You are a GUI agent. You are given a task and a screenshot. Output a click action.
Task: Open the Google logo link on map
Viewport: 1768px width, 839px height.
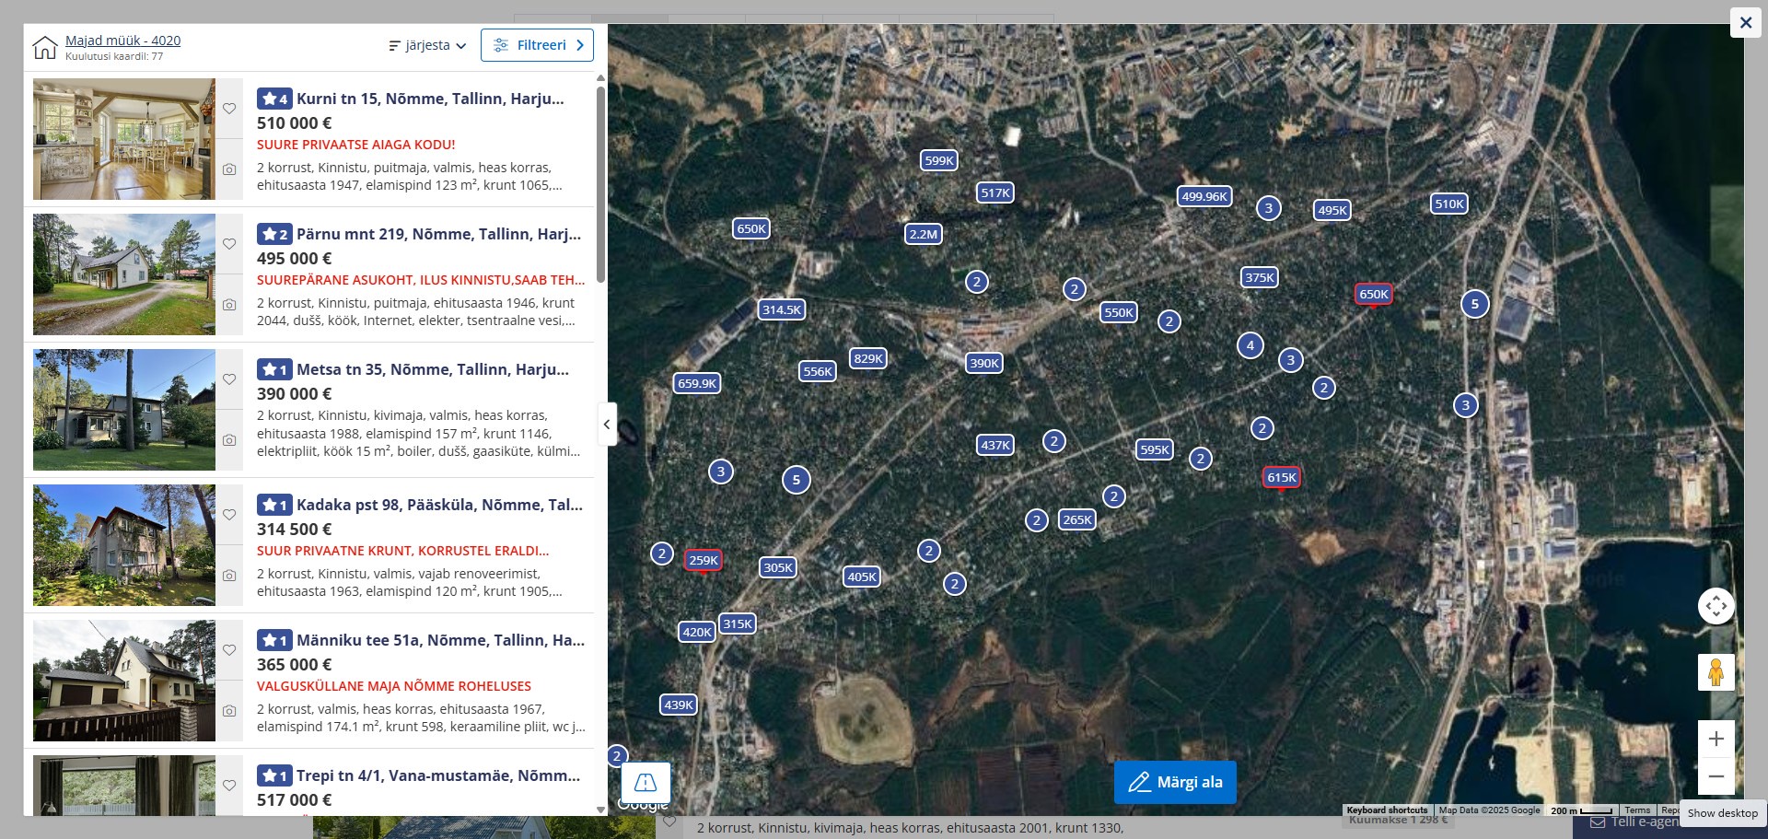click(643, 804)
